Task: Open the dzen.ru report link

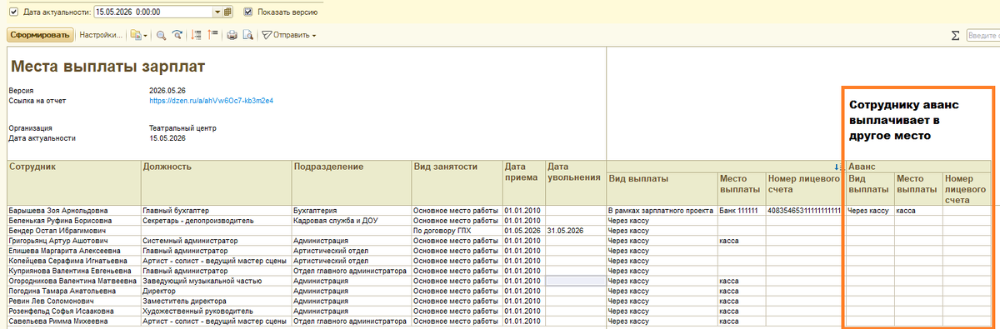Action: [x=212, y=101]
